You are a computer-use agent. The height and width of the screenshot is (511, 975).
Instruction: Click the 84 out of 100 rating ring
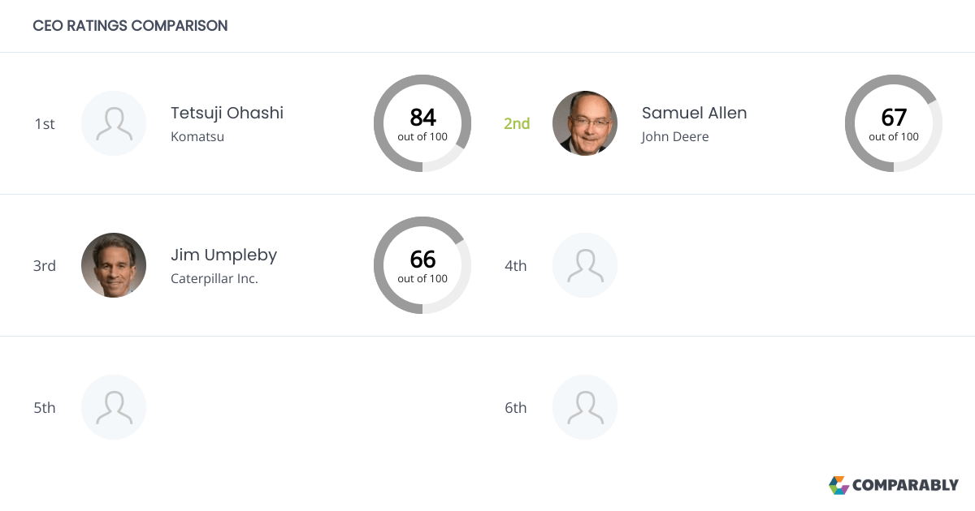click(422, 123)
